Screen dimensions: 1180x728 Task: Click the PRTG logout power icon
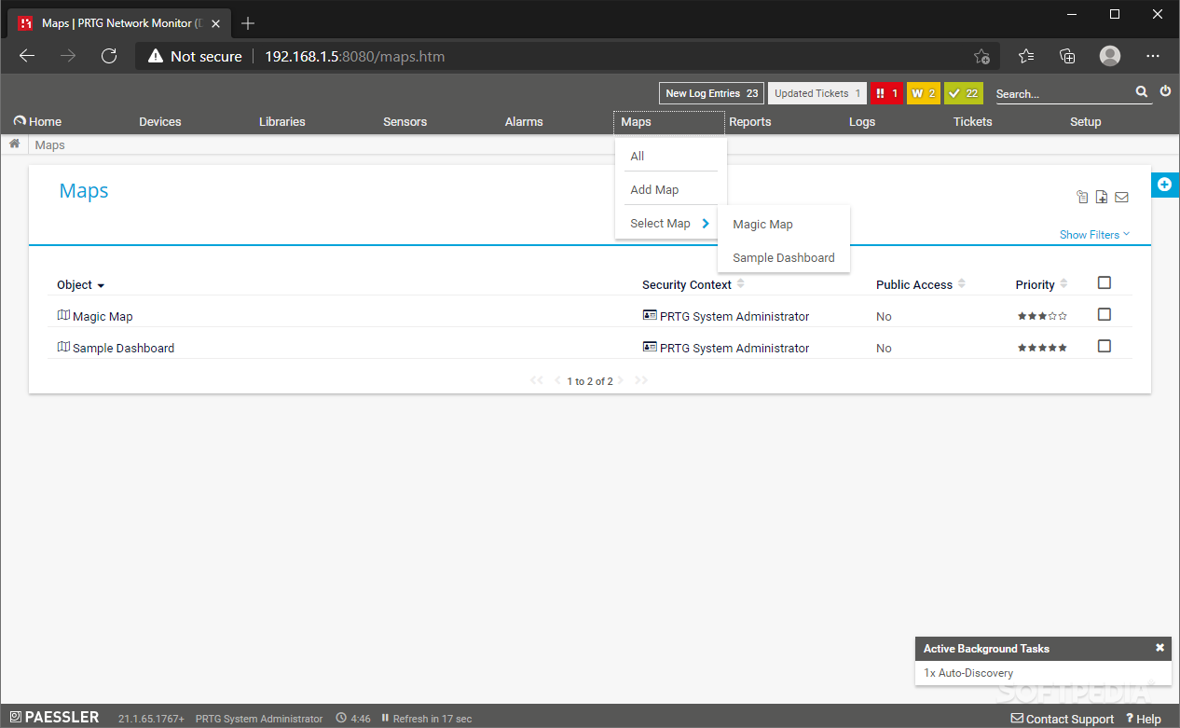[1165, 91]
